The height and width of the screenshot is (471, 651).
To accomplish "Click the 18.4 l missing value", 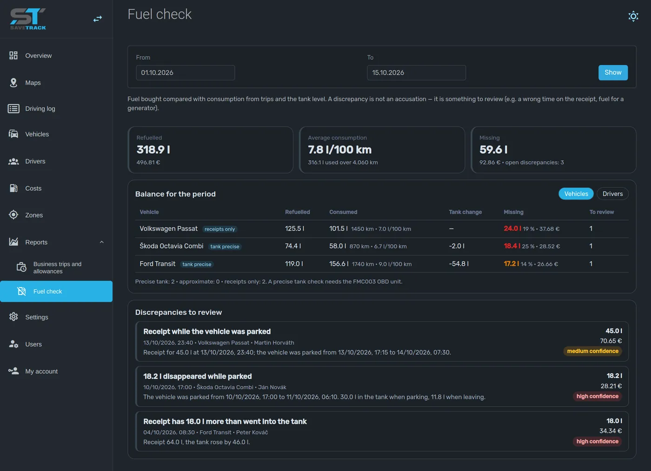I will (512, 246).
